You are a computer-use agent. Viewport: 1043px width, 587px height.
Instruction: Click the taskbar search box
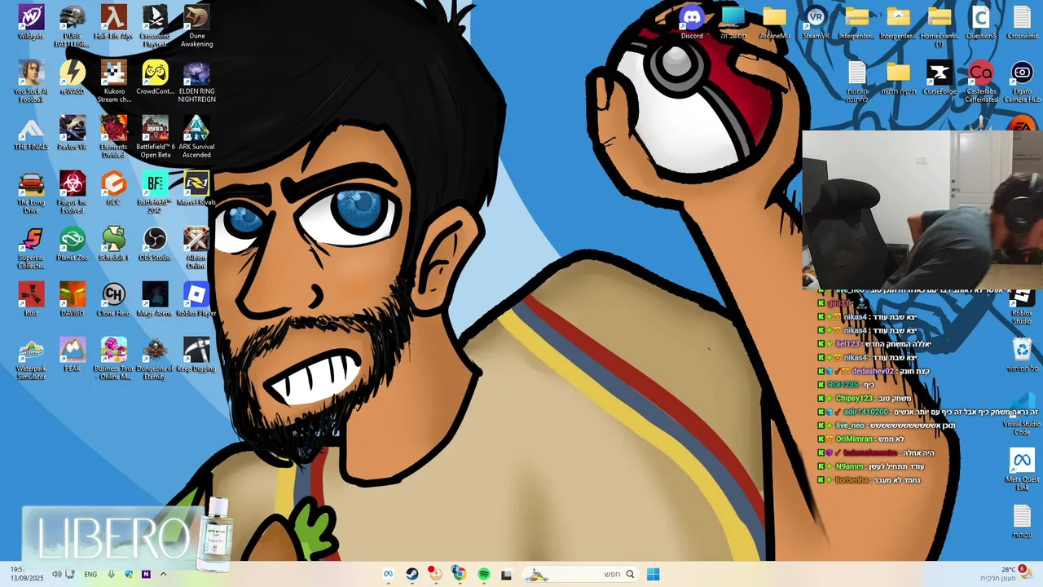coord(580,574)
